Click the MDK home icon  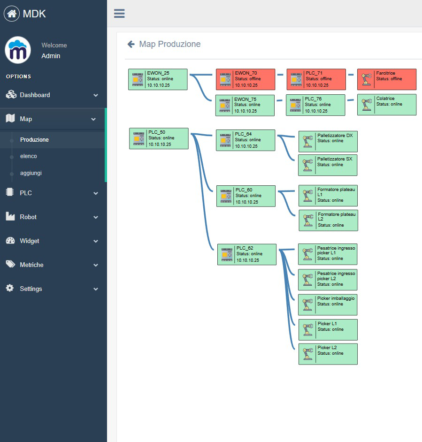[x=12, y=14]
